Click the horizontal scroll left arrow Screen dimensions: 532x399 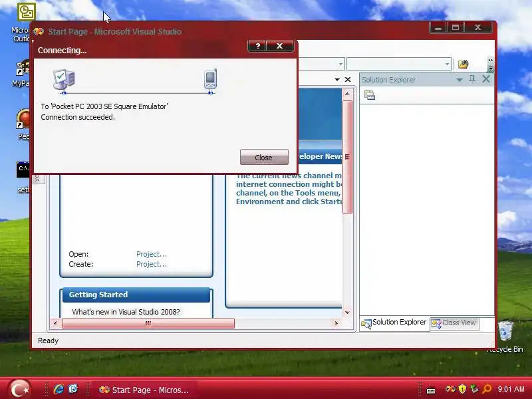click(56, 323)
